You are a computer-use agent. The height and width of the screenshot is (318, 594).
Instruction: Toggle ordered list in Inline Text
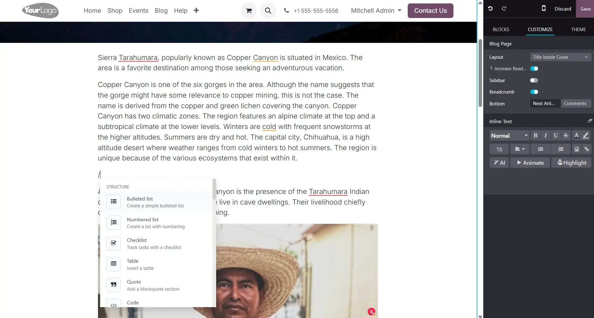[x=561, y=149]
